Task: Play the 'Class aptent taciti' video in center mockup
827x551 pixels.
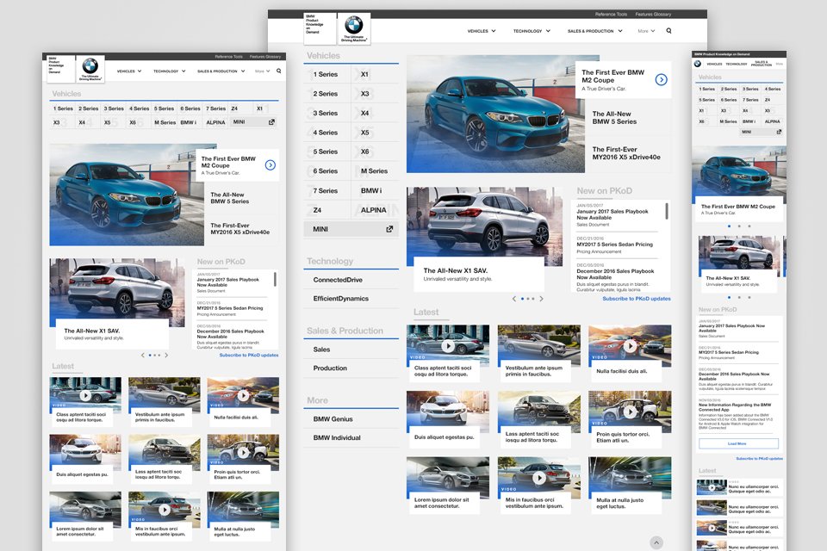Action: pyautogui.click(x=447, y=346)
